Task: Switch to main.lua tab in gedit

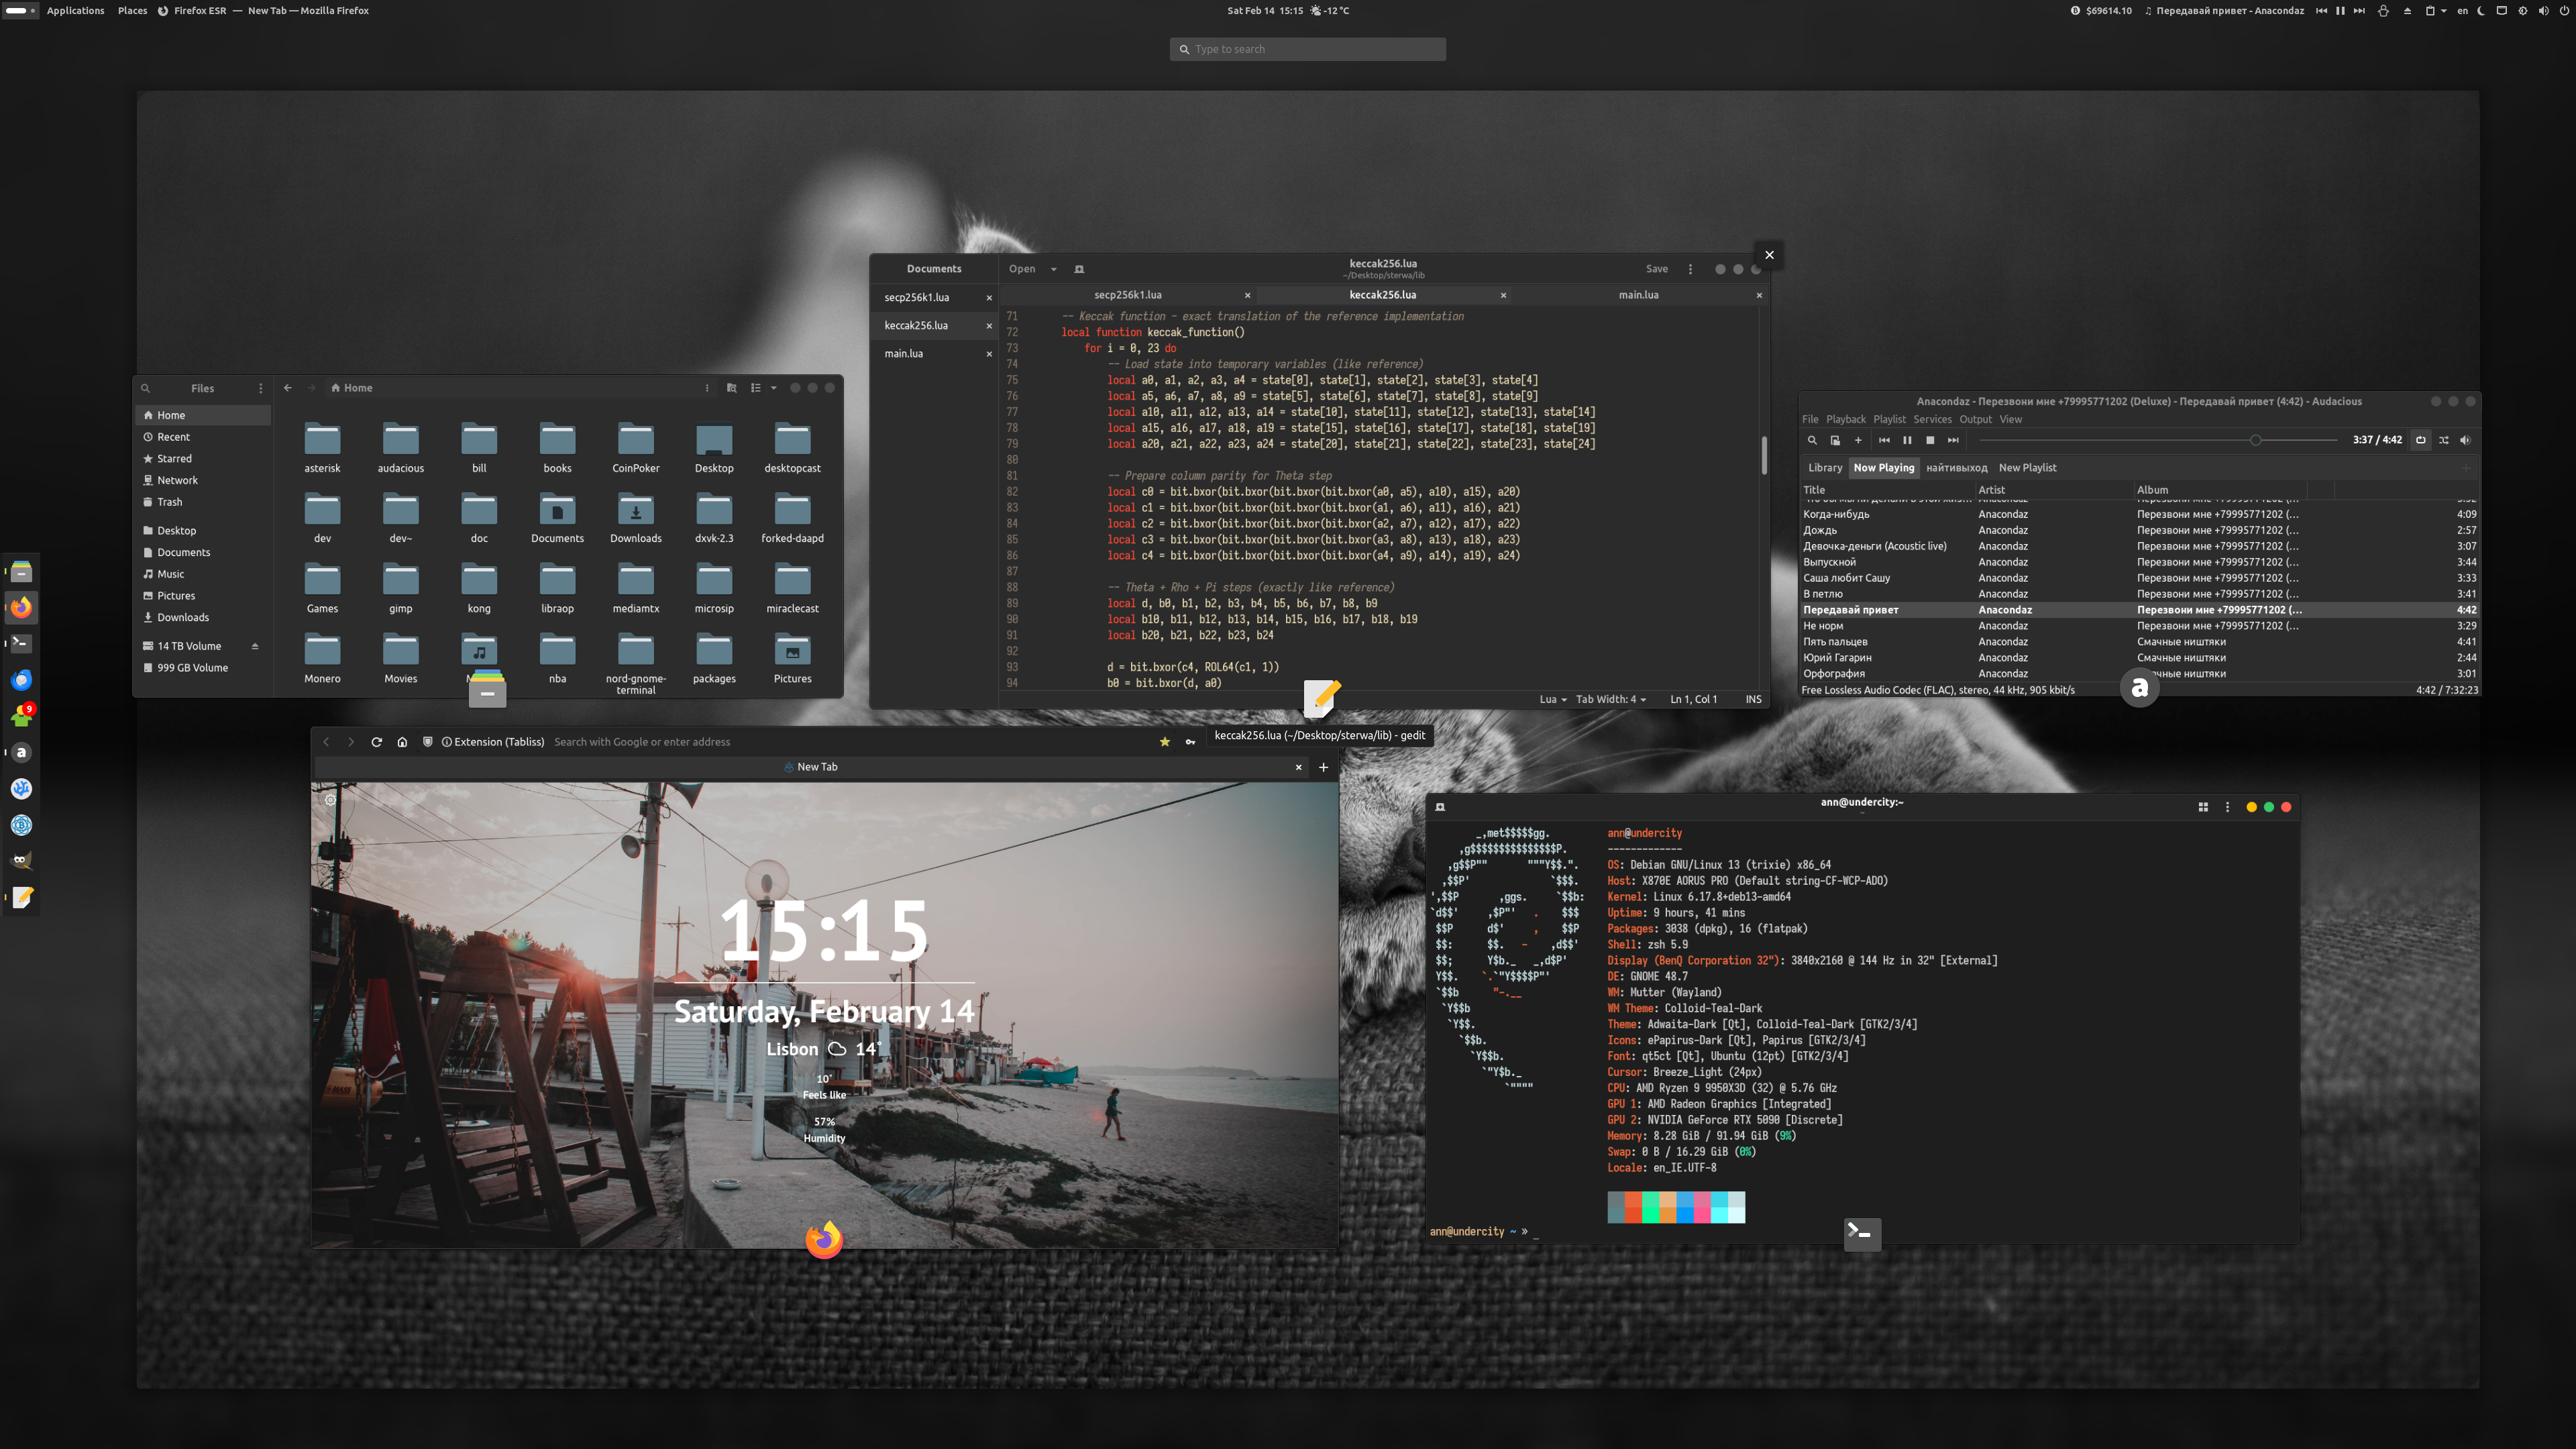Action: tap(1638, 295)
